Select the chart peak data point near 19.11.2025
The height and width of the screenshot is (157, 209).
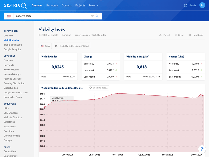click(x=118, y=93)
